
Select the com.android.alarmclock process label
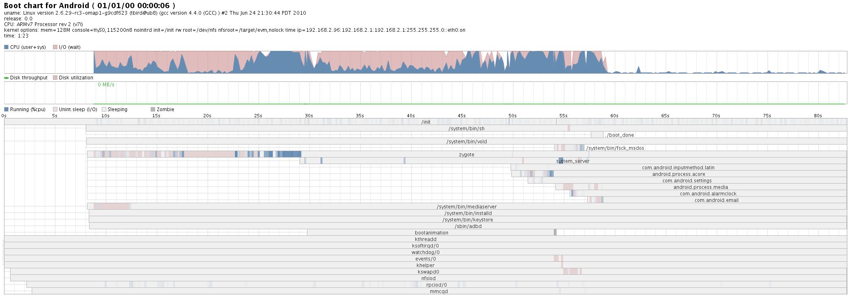click(708, 194)
